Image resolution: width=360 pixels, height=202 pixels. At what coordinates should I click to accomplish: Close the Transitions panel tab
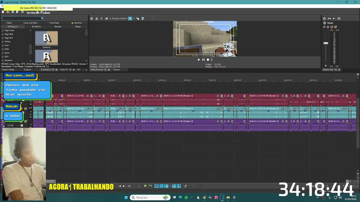point(56,70)
